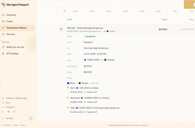Click the Routing fee value $0.0031
This screenshot has width=195, height=128.
click(88, 66)
